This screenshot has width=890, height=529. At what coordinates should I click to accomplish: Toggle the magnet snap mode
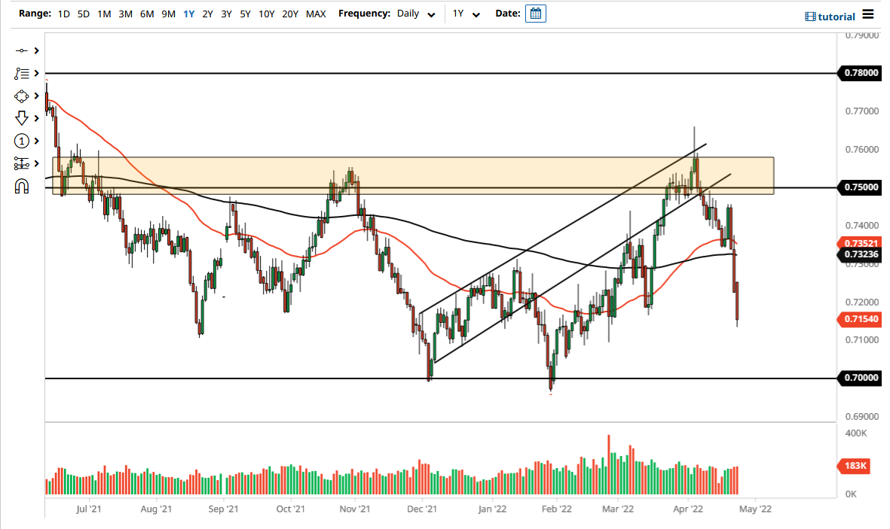[21, 184]
